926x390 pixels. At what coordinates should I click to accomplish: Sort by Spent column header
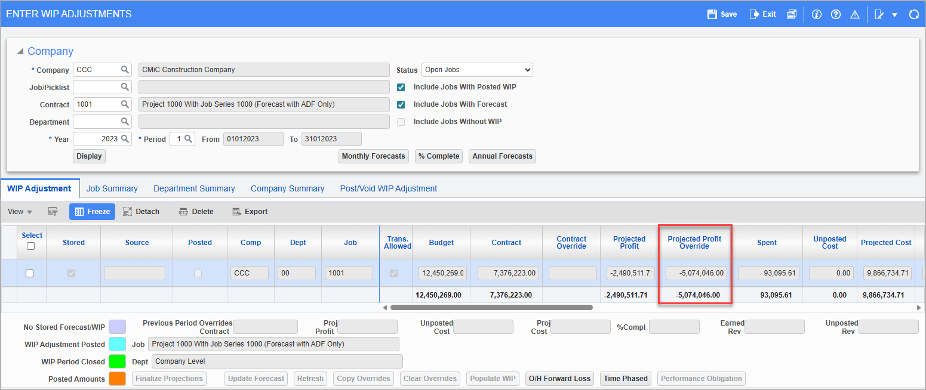click(767, 243)
